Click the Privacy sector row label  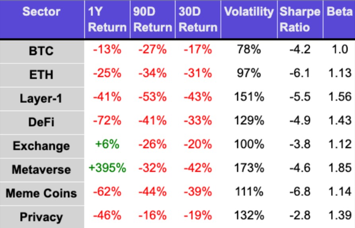click(41, 217)
